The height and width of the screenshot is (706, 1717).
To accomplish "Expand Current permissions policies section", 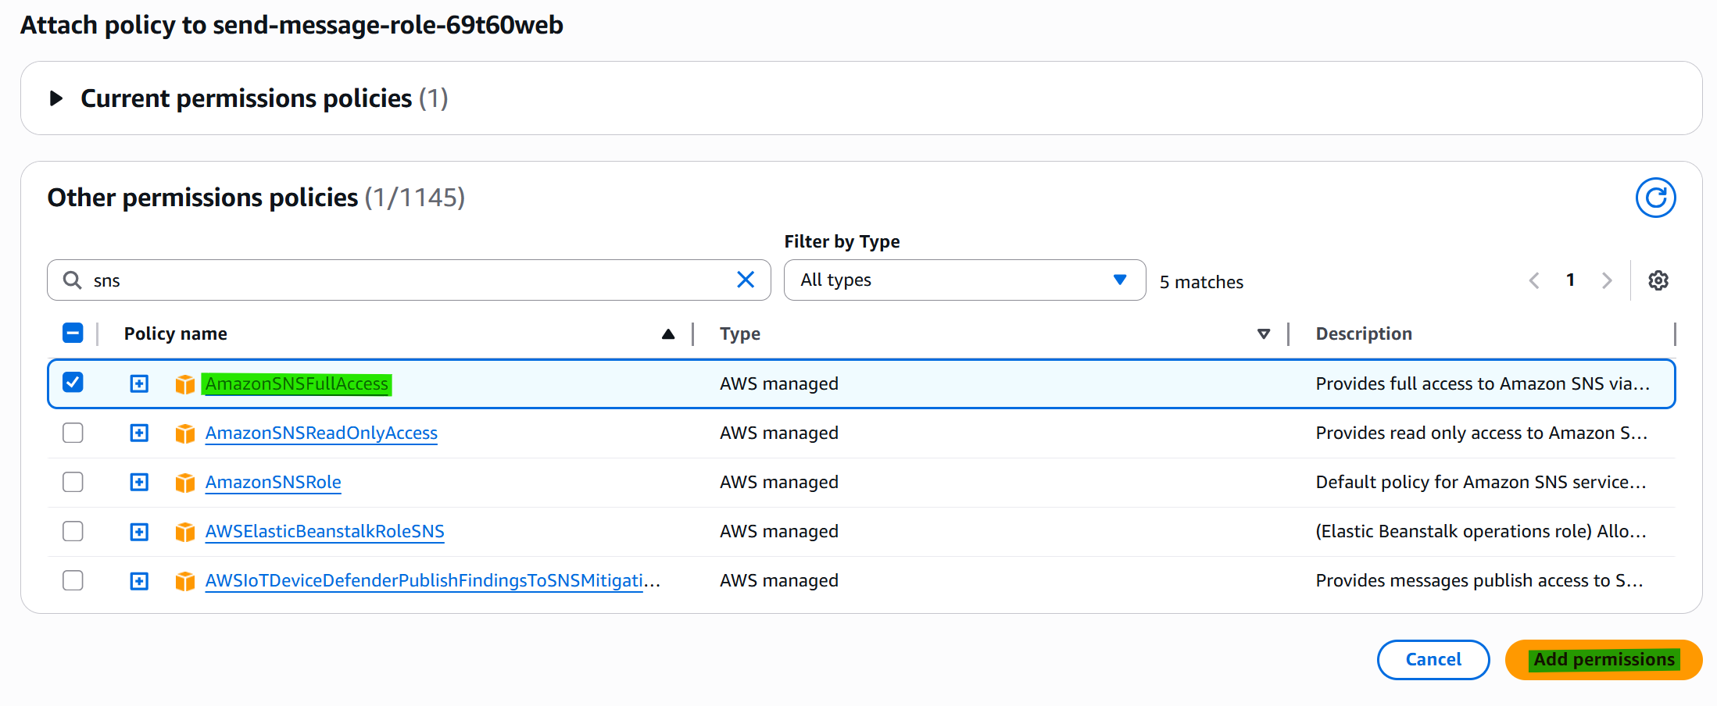I will point(55,98).
